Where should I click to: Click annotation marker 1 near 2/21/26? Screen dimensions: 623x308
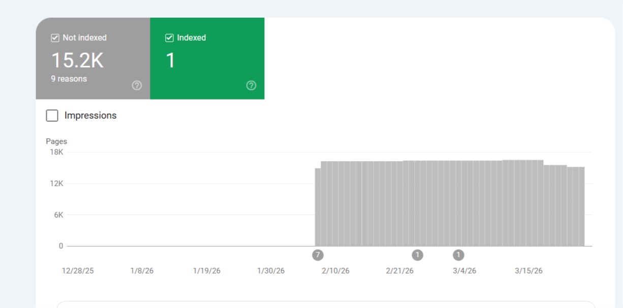[x=418, y=255]
